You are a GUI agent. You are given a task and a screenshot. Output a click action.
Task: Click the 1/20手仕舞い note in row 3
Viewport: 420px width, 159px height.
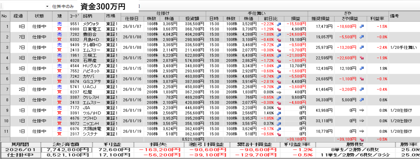tap(403, 48)
